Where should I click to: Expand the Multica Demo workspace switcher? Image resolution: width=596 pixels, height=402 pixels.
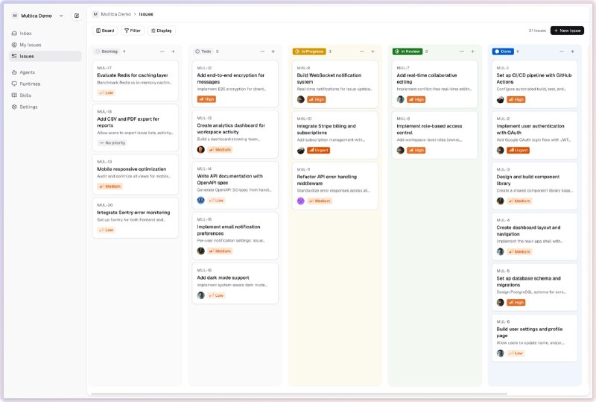tap(37, 16)
